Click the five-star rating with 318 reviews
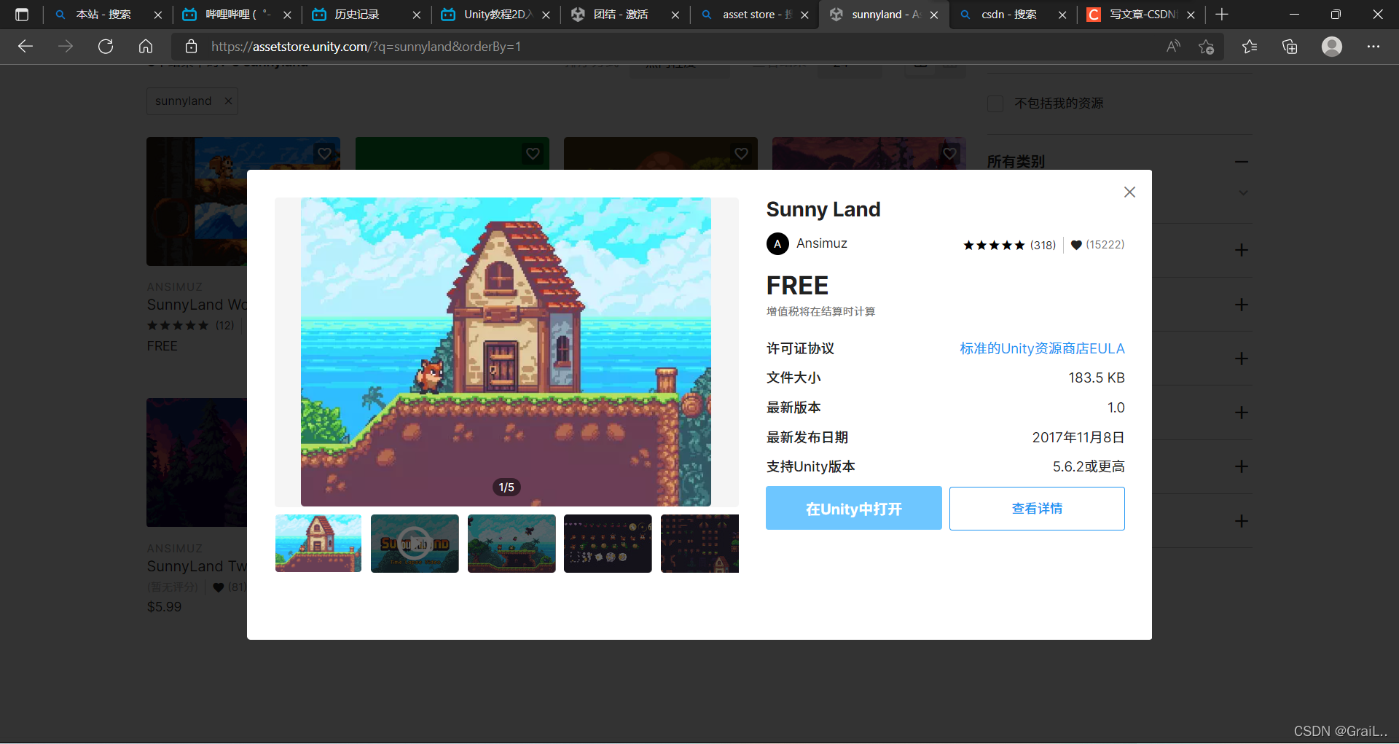The height and width of the screenshot is (744, 1399). pos(1009,245)
